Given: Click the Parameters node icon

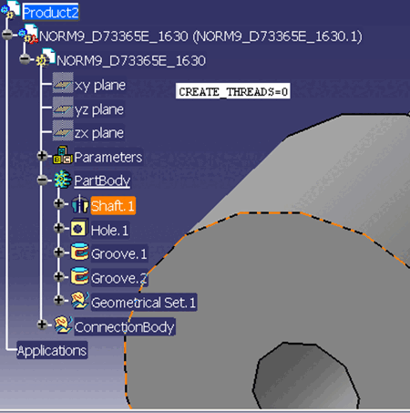Looking at the screenshot, I should pyautogui.click(x=63, y=155).
